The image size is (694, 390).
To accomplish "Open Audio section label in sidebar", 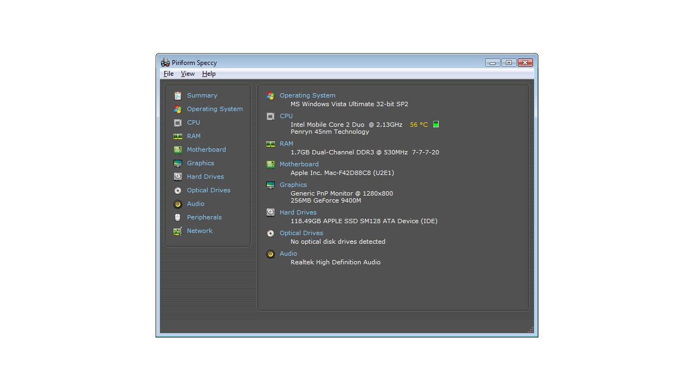I will (195, 204).
